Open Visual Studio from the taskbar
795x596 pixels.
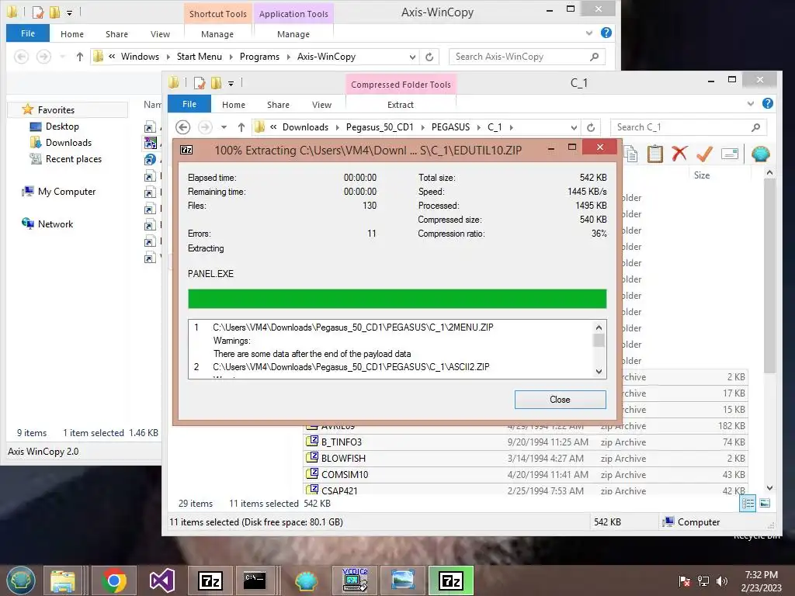tap(162, 580)
